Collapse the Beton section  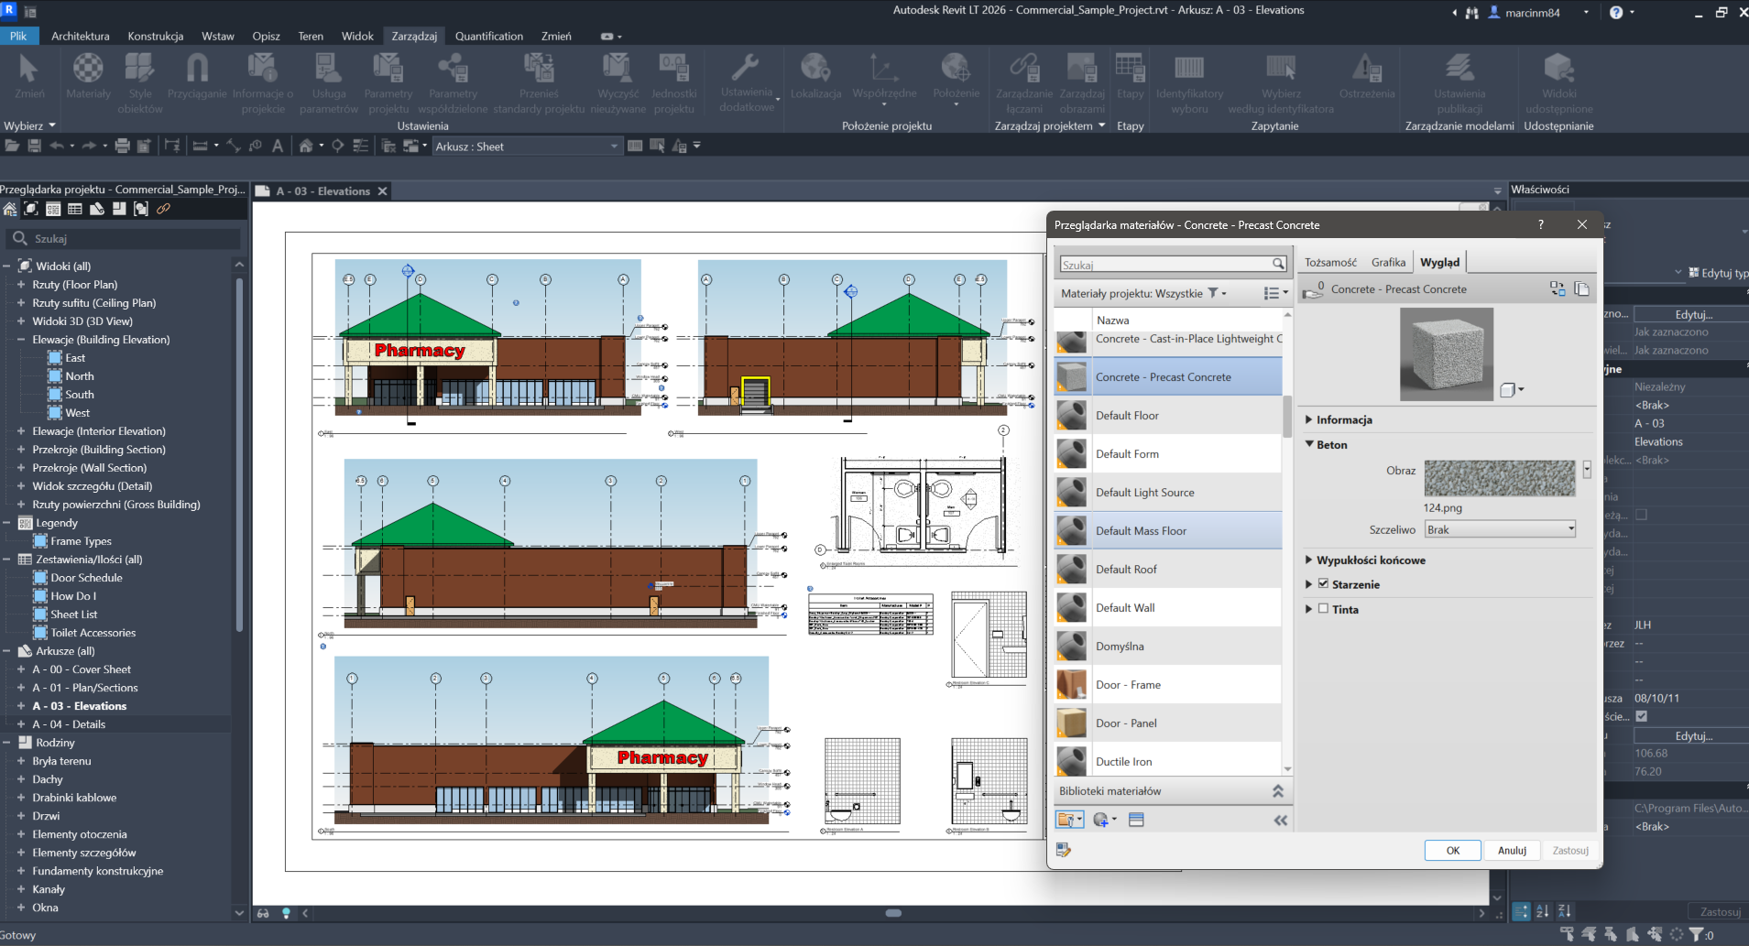pos(1309,444)
